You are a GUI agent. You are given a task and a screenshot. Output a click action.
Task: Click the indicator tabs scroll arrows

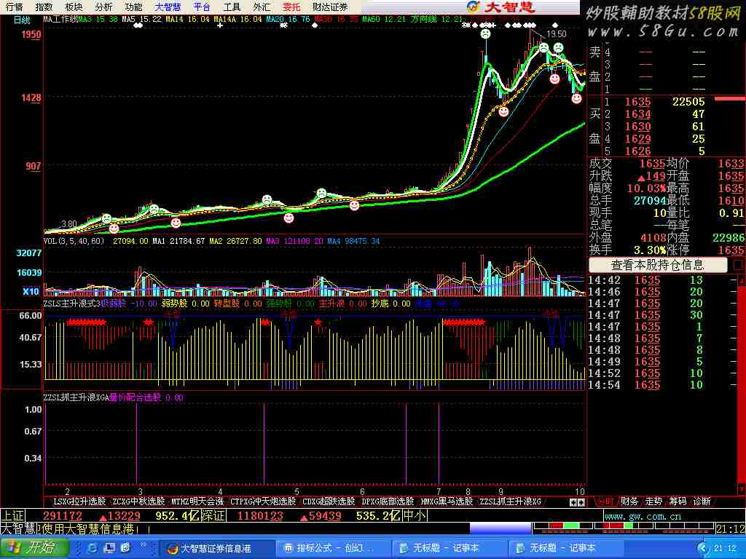click(578, 502)
